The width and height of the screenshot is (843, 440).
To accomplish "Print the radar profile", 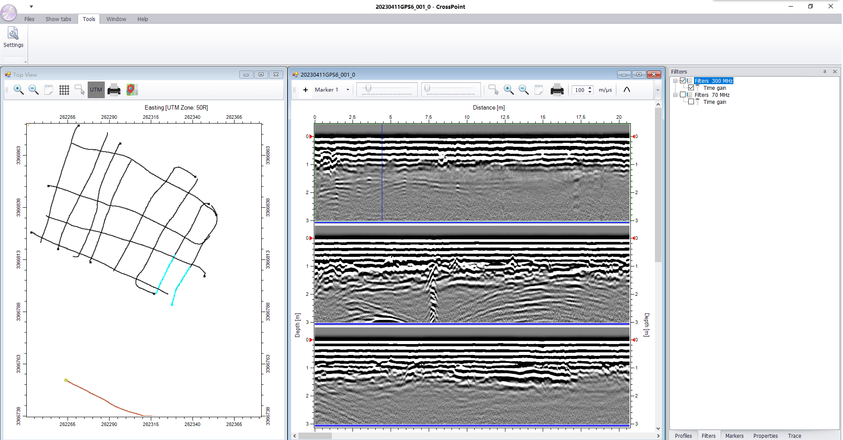I will (557, 90).
